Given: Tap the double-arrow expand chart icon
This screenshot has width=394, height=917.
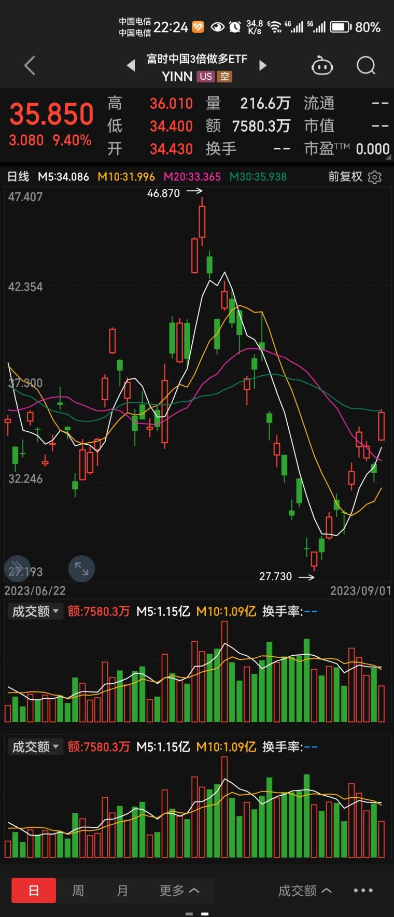Looking at the screenshot, I should [17, 568].
